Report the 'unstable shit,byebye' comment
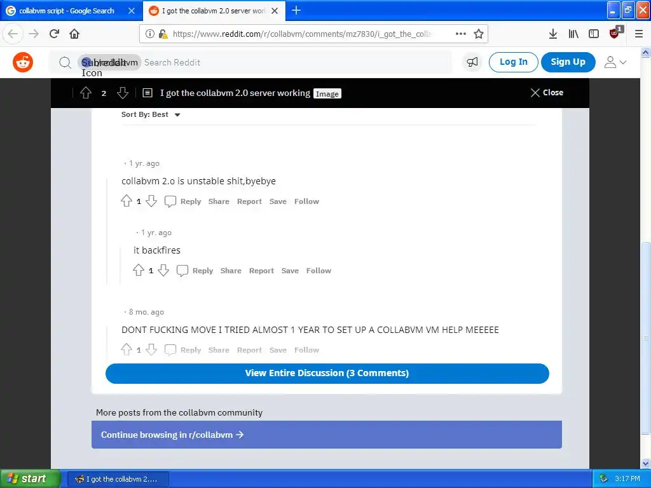 click(249, 201)
